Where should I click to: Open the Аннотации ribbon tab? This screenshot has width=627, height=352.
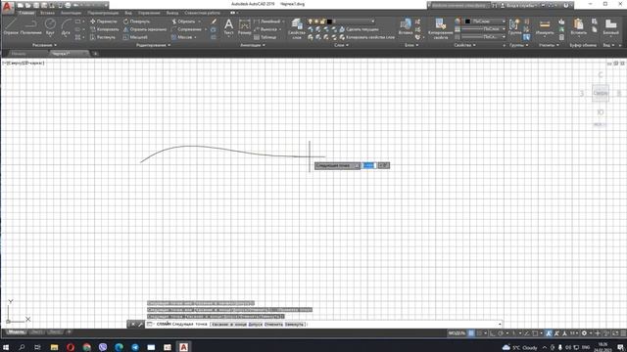(x=71, y=13)
